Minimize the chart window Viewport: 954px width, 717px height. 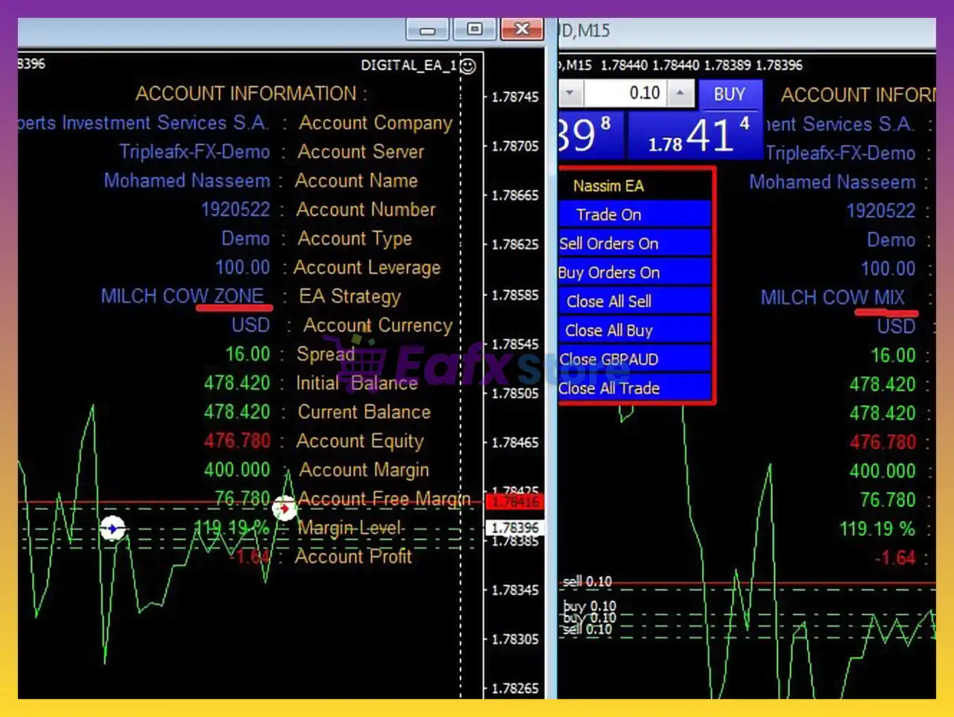(x=427, y=30)
